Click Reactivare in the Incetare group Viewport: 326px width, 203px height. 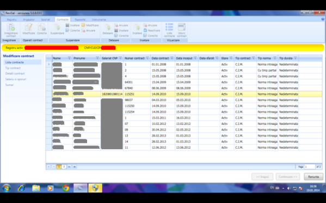click(x=152, y=30)
